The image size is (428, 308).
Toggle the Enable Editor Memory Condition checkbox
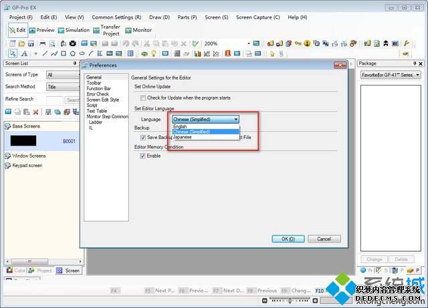tap(142, 156)
